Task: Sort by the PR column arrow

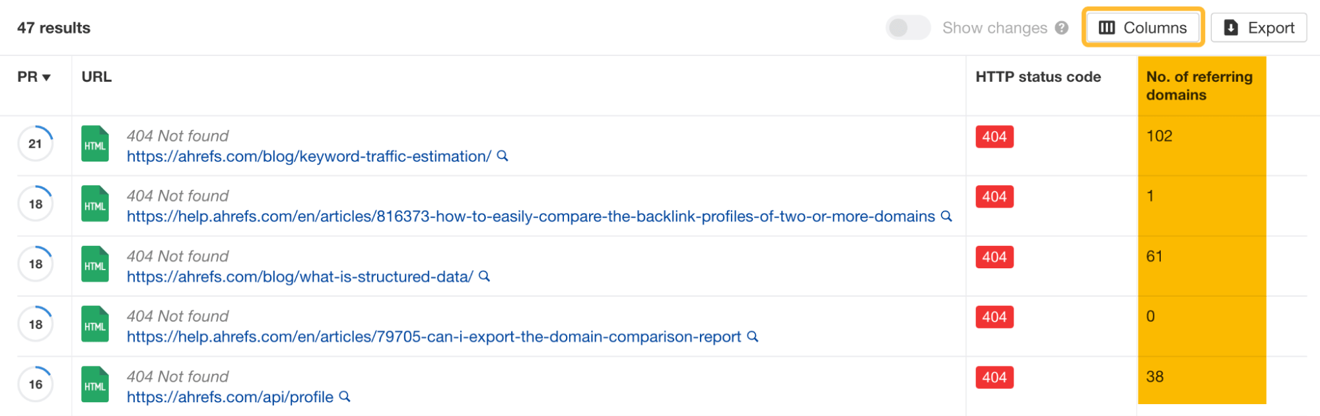Action: click(x=46, y=78)
